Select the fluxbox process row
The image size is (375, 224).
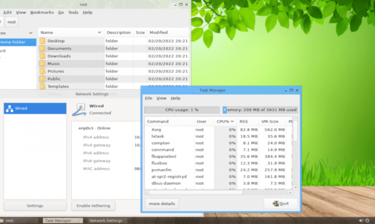(x=218, y=163)
